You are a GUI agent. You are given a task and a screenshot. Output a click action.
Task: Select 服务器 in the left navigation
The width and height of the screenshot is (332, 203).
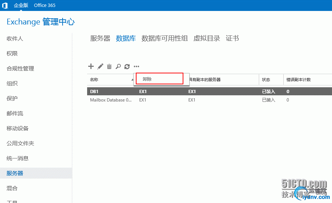[x=36, y=173]
